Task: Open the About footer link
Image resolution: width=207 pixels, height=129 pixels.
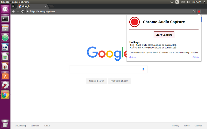Action: (x=47, y=126)
